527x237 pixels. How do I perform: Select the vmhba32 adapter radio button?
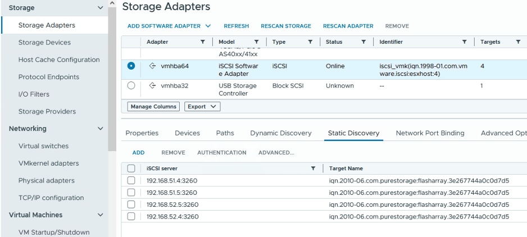131,86
